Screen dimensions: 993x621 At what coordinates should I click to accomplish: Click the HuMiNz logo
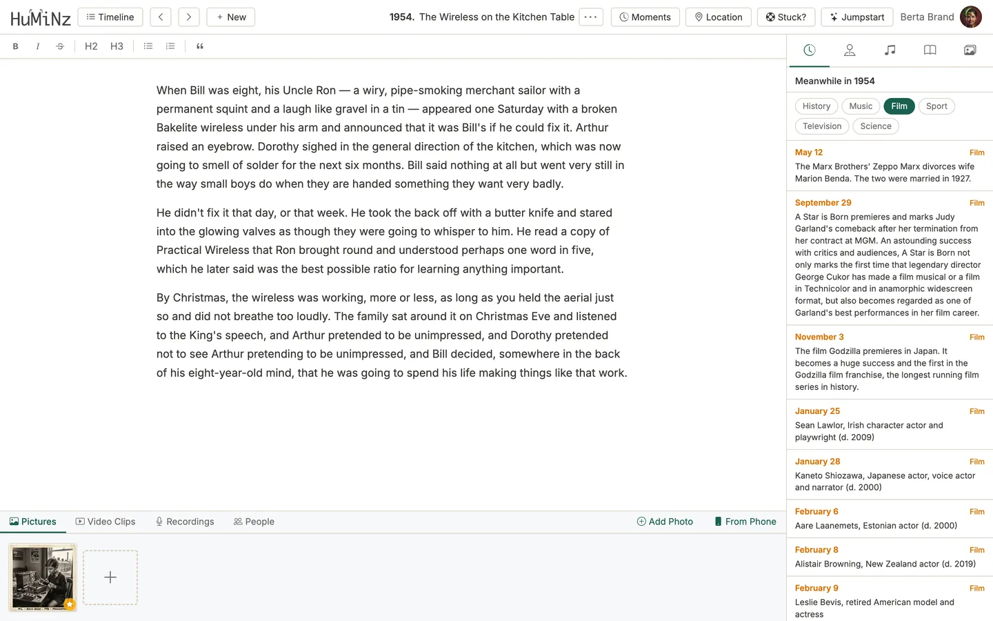41,17
